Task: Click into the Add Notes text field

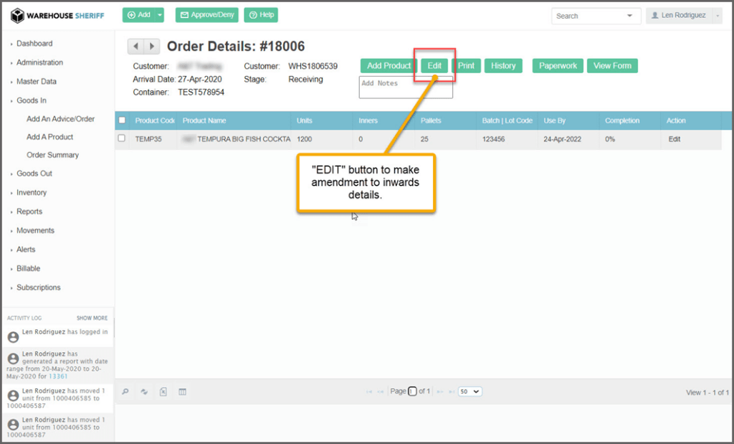Action: [x=405, y=88]
